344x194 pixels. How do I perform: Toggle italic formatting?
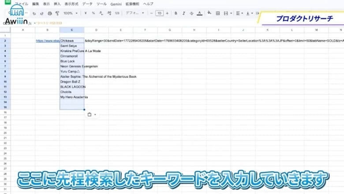click(183, 13)
